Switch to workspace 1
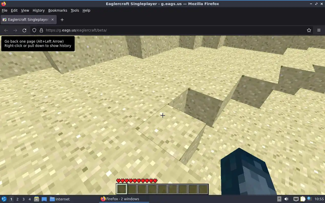 [11, 199]
